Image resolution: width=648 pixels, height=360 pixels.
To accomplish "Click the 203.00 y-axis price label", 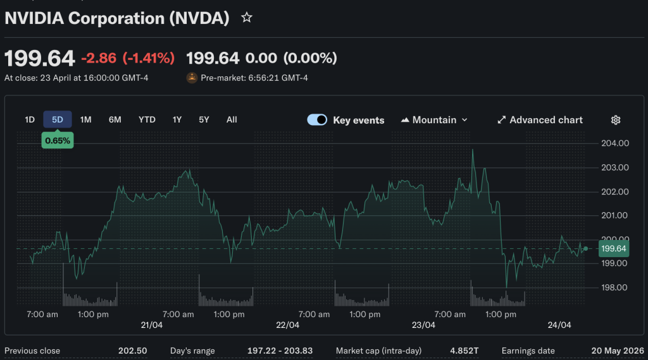I will (x=615, y=167).
